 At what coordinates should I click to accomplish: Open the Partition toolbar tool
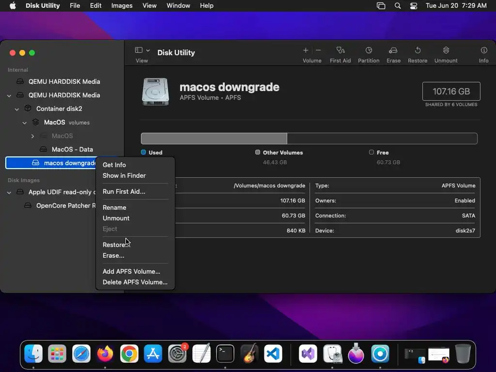click(369, 50)
